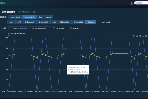Click the chart data point at 2024-12-26 03:36:00
Screen dimensions: 148x99
point(65,38)
